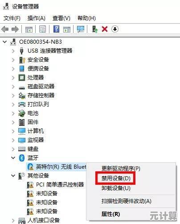Open the blue Help question-mark toolbar icon
The image size is (180, 224).
pyautogui.click(x=57, y=29)
